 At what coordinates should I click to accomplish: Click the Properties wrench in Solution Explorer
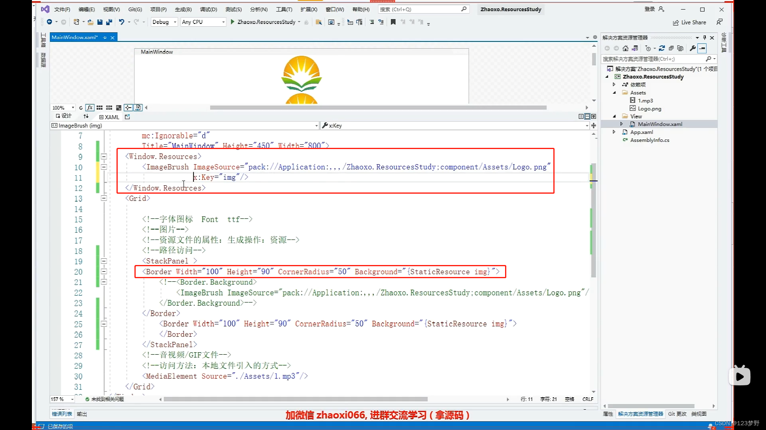coord(693,49)
